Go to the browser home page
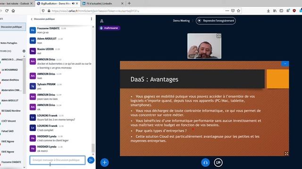The image size is (302, 169). coord(13,11)
